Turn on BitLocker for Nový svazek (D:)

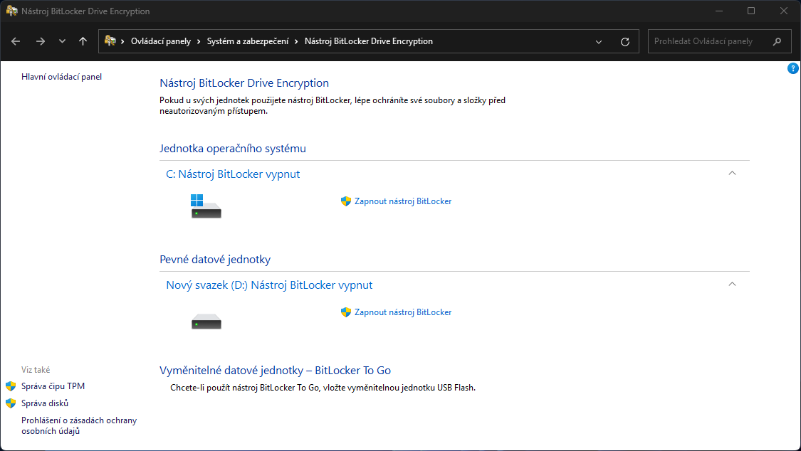coord(403,312)
